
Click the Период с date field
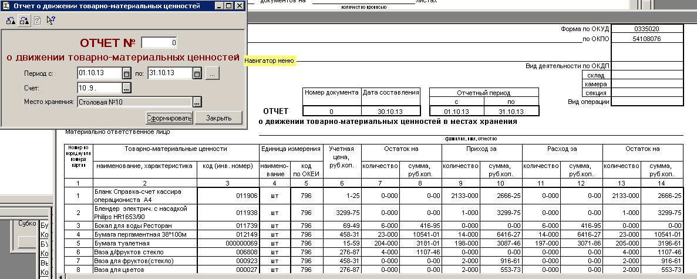point(99,73)
